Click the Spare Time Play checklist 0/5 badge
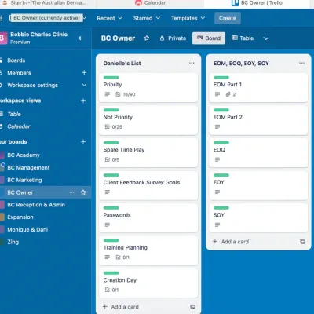This screenshot has height=314, width=314. point(112,159)
